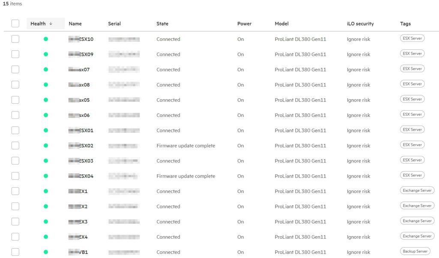Check the box for server ESX10

coord(15,39)
